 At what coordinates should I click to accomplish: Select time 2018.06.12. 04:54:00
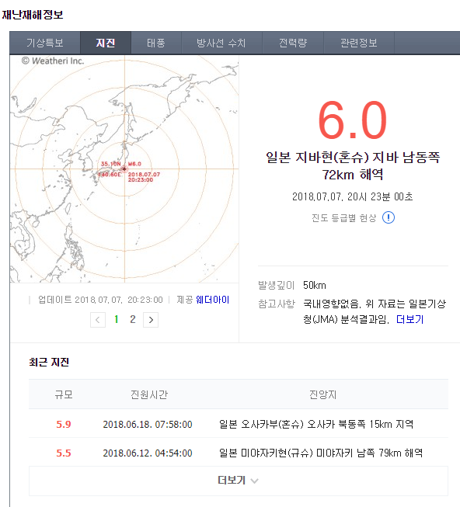[148, 453]
